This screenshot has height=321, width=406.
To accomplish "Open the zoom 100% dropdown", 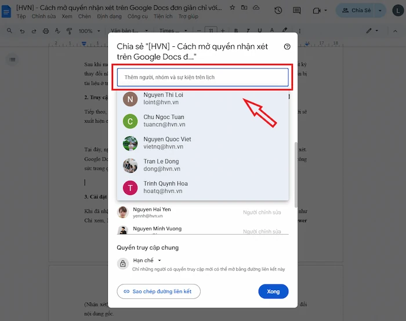I will coord(88,31).
